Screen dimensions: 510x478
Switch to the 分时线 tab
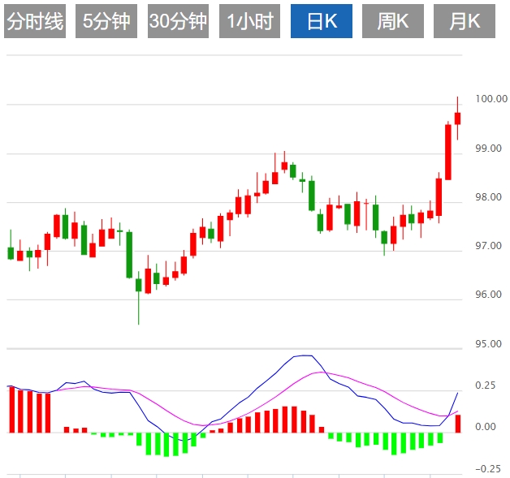click(x=34, y=21)
